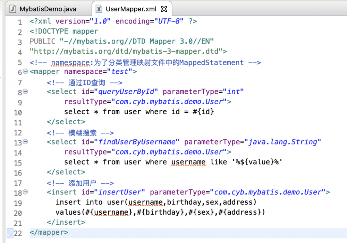Collapse the queryUserById select at line 8
Viewport: 347px width, 243px height.
pos(25,91)
